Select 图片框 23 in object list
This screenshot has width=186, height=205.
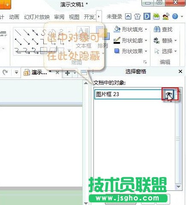(129, 94)
